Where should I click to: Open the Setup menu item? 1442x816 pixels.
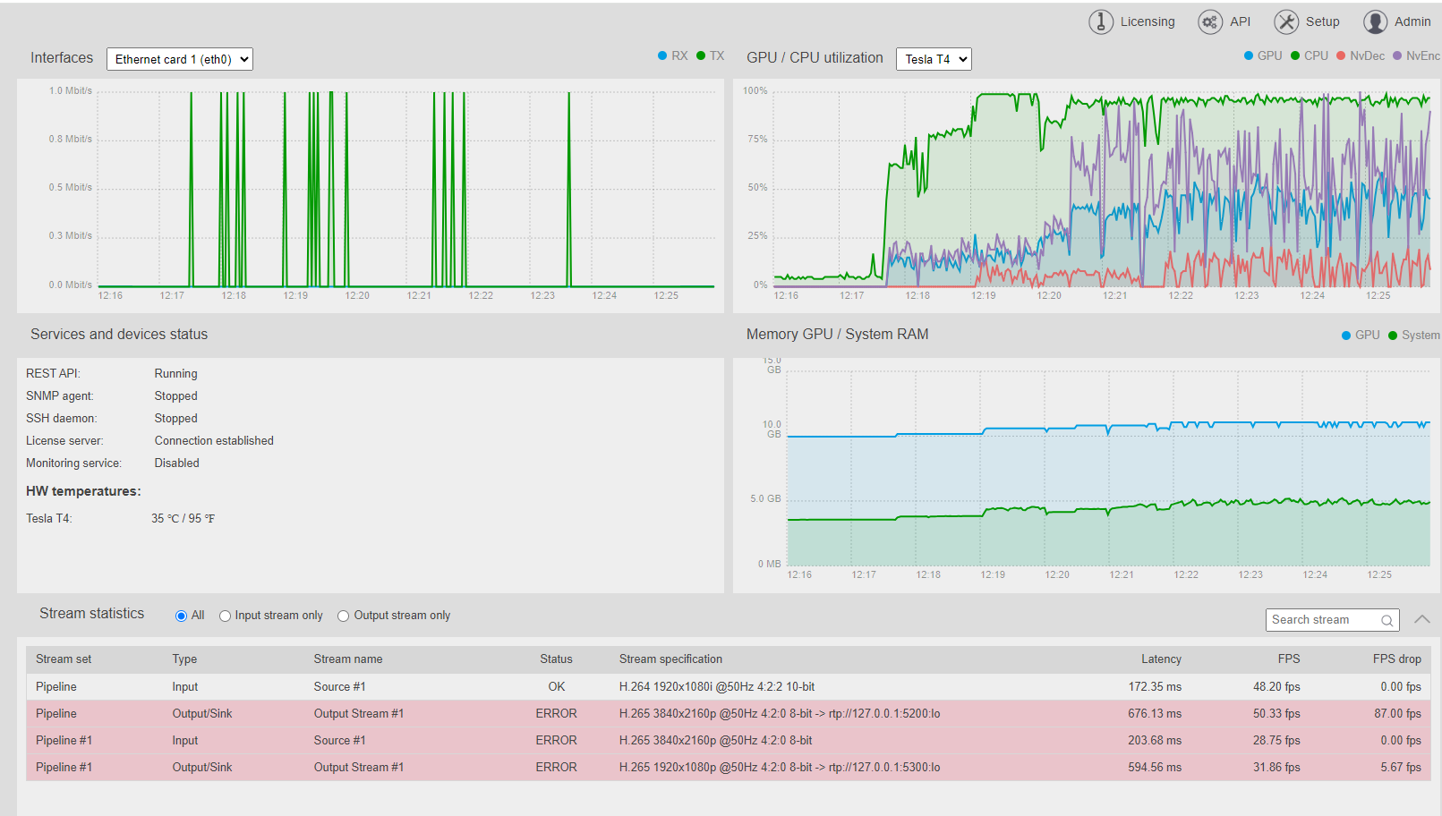(1322, 21)
